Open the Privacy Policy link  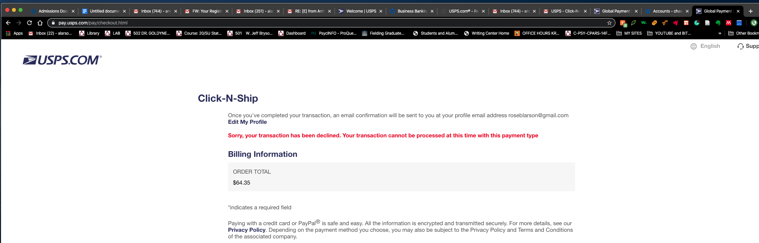click(x=246, y=230)
